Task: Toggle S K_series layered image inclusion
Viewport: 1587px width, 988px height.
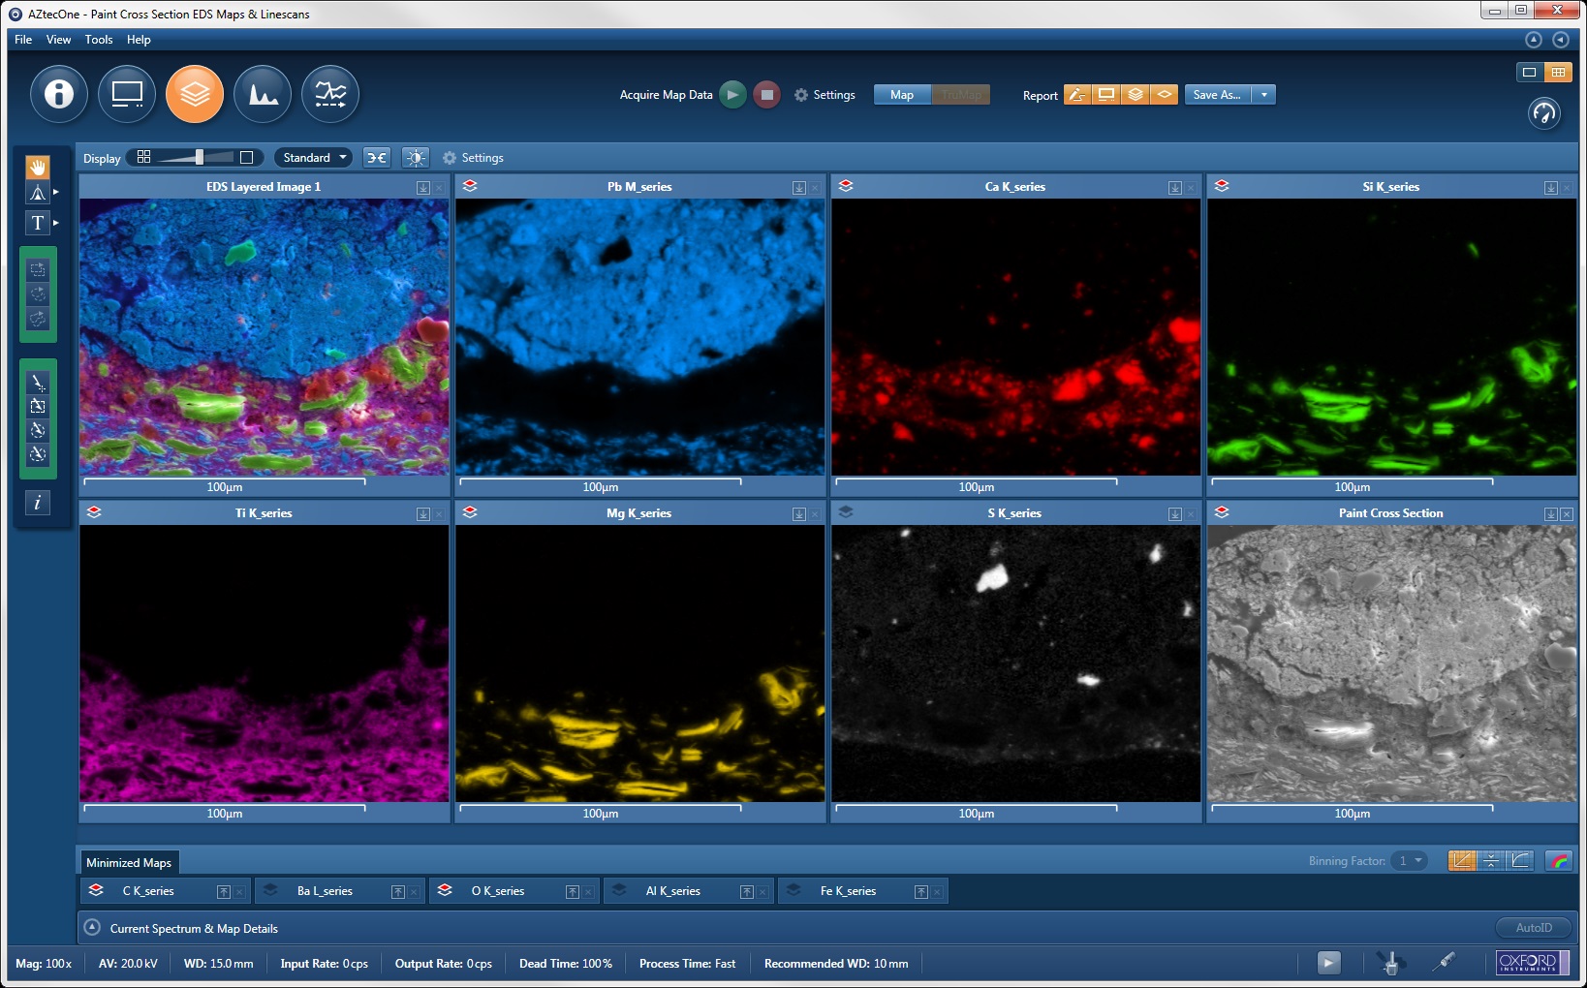Action: 846,512
